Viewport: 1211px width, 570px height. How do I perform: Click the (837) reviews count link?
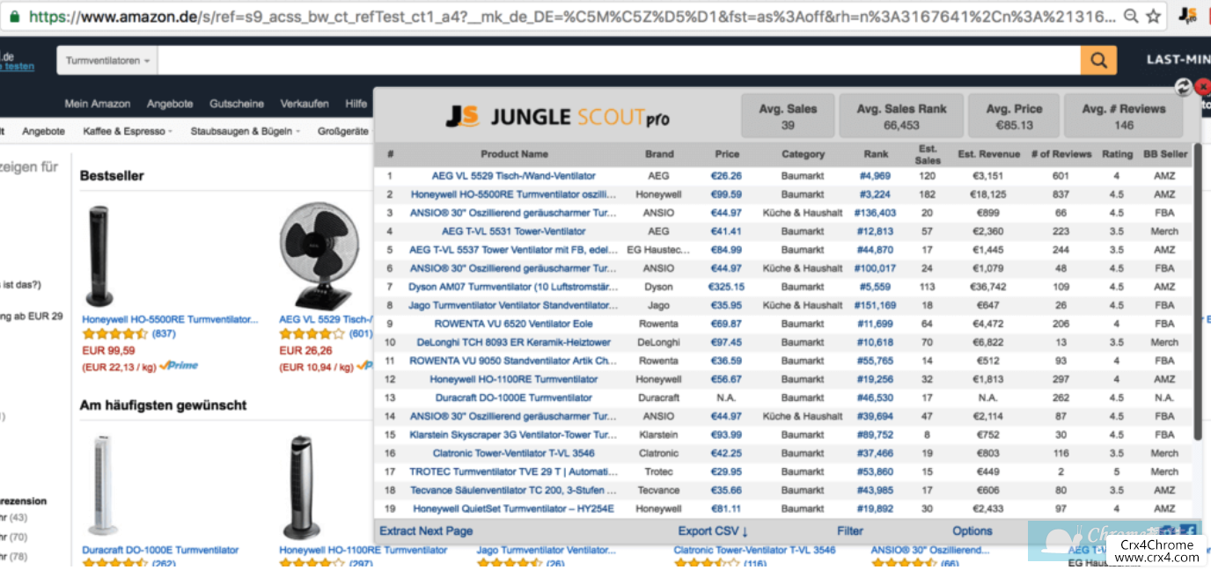coord(164,334)
